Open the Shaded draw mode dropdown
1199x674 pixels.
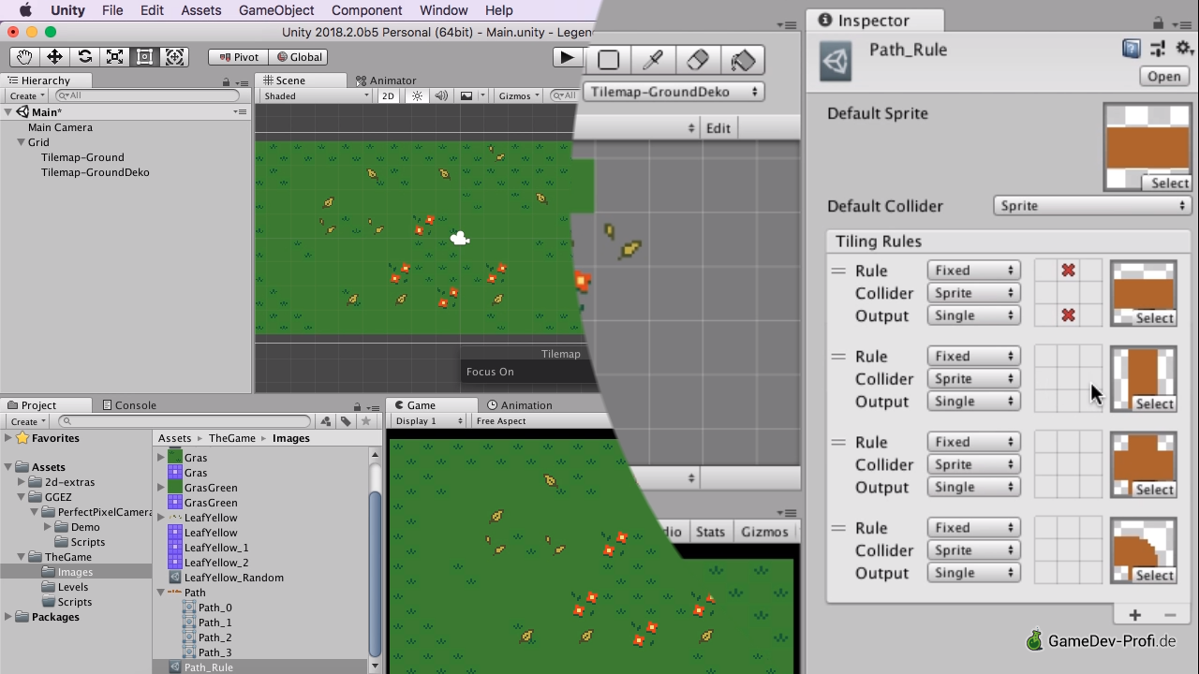point(317,95)
